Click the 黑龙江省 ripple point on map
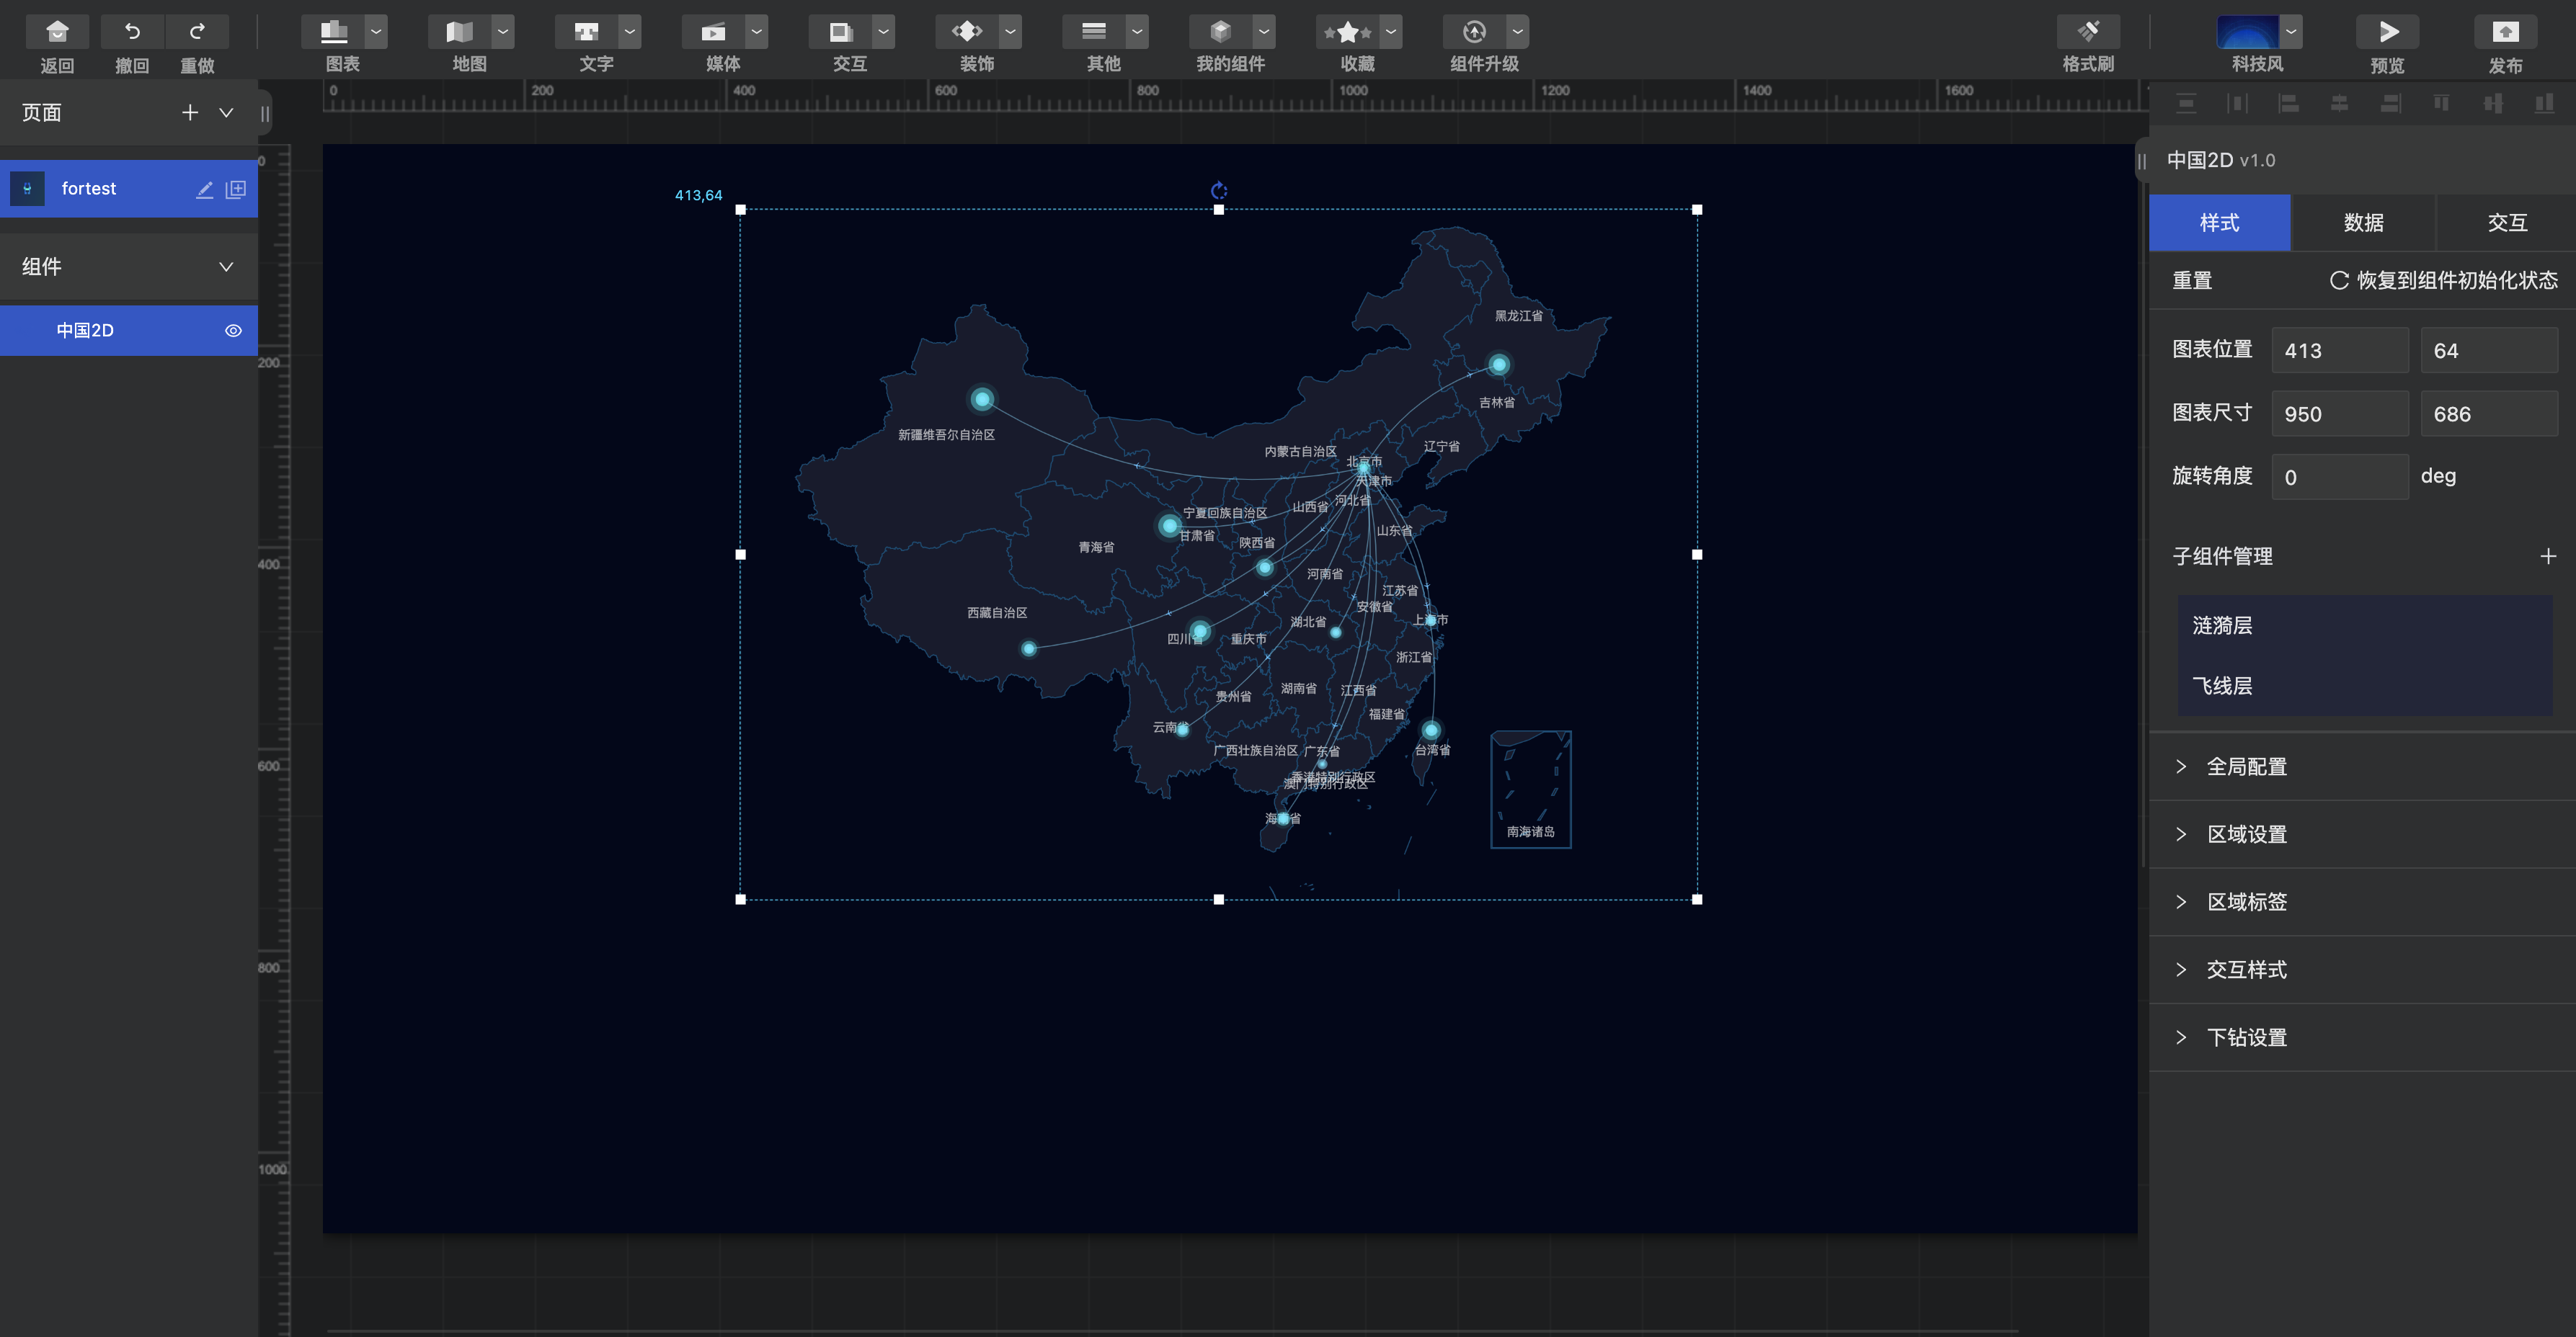This screenshot has width=2576, height=1337. [1498, 365]
